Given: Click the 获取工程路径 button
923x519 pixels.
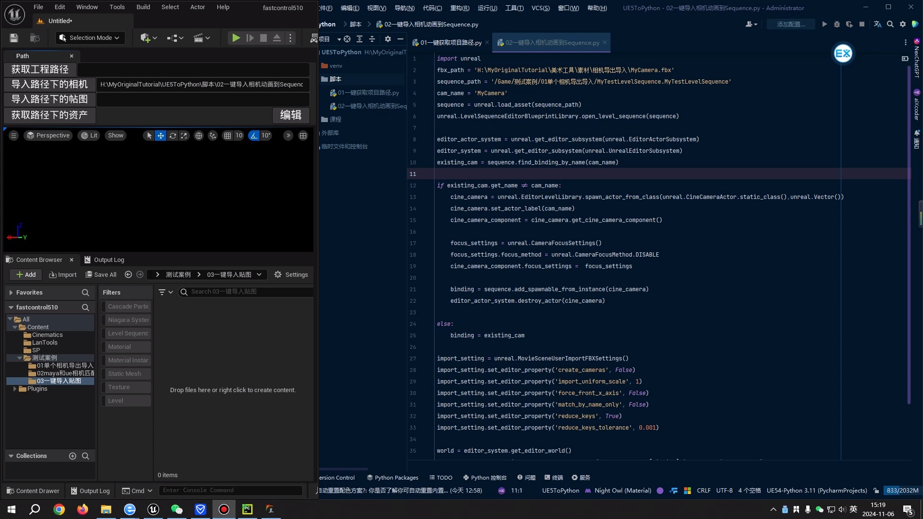Looking at the screenshot, I should (40, 70).
